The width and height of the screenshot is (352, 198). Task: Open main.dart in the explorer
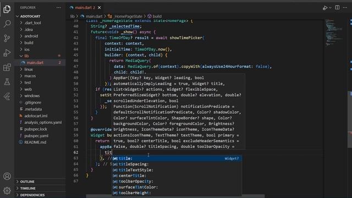coord(40,63)
